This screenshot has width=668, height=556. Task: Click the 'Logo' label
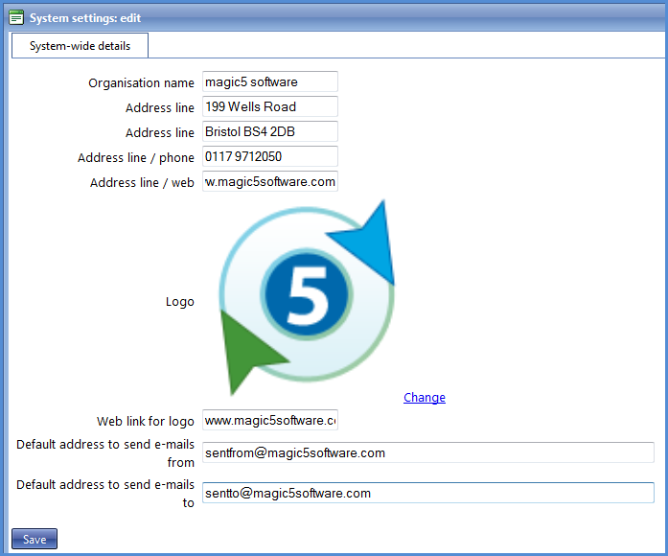[x=180, y=302]
